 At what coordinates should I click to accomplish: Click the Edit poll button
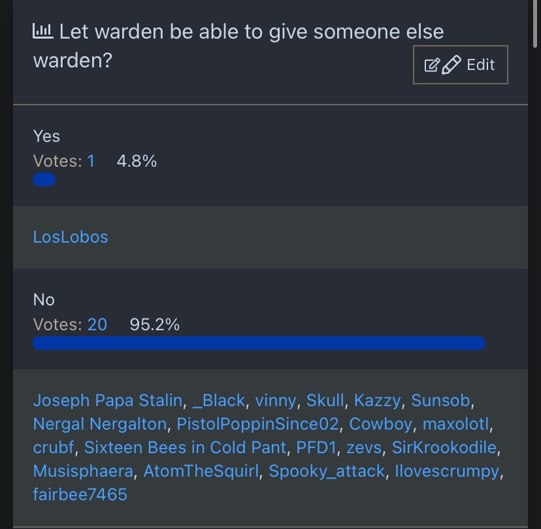coord(460,65)
